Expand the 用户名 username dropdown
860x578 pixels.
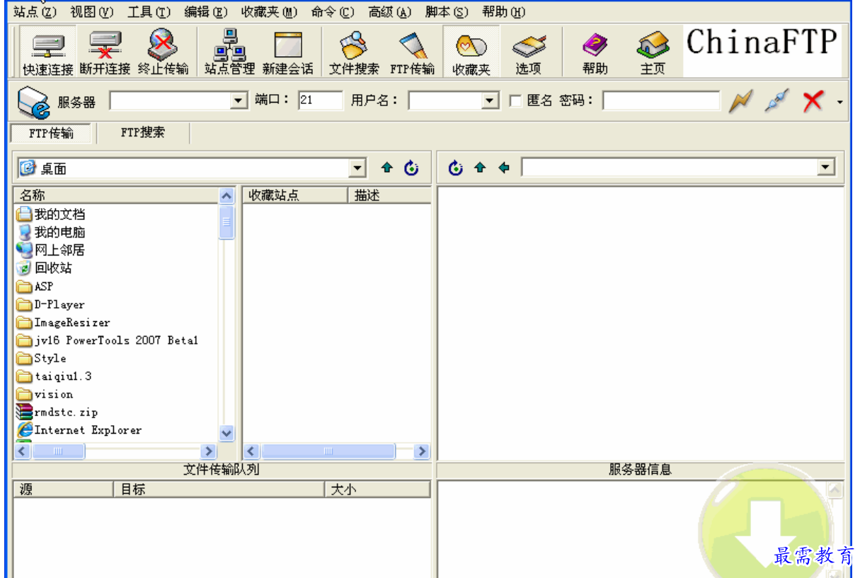pyautogui.click(x=491, y=102)
